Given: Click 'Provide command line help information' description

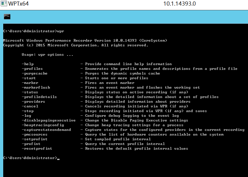Looking at the screenshot, I should (x=128, y=64).
